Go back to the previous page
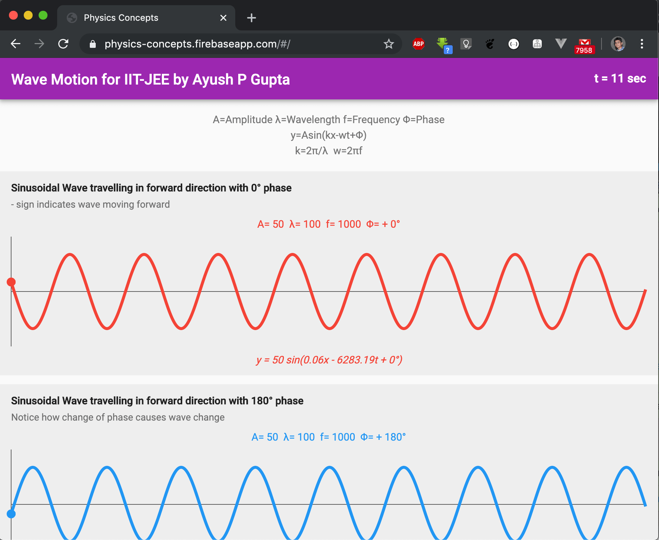 tap(16, 44)
